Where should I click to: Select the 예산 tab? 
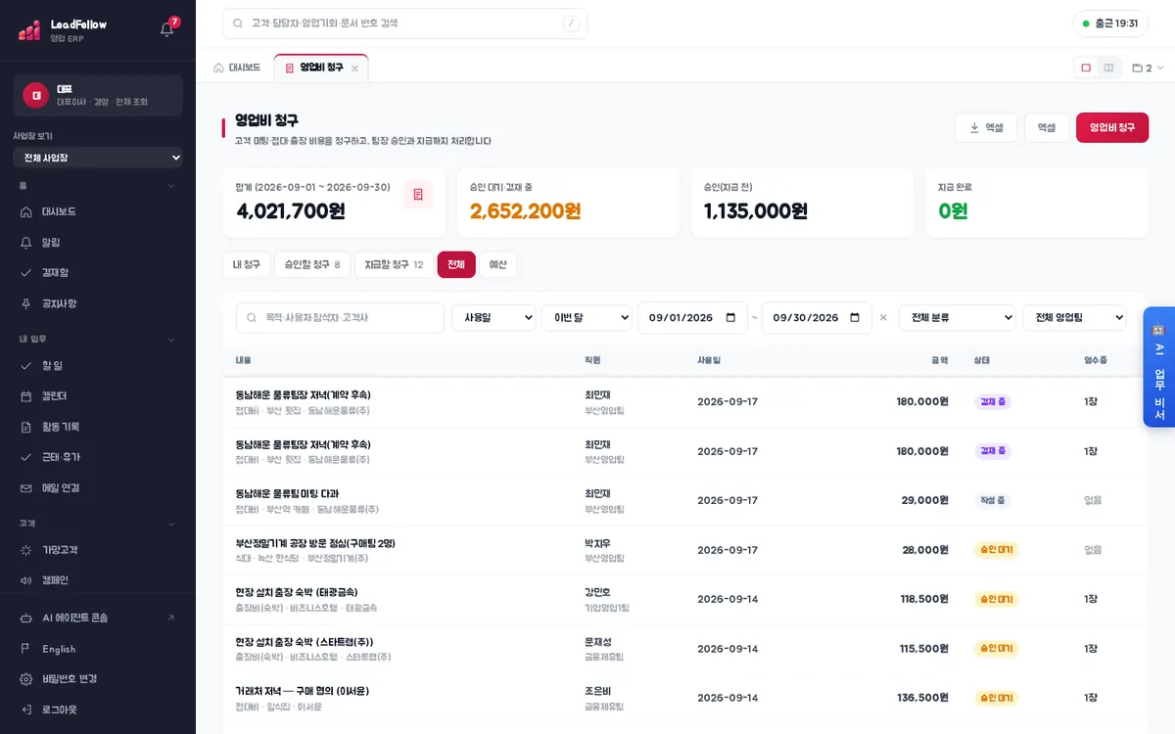point(498,264)
